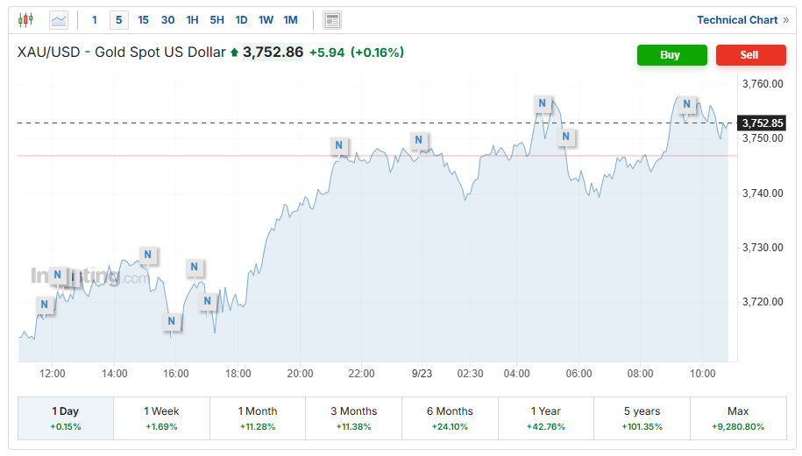
Task: Click the news marker above 16:00 low
Action: click(x=172, y=321)
